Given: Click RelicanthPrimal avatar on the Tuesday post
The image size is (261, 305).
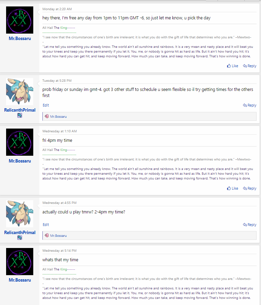Looking at the screenshot, I should (20, 92).
